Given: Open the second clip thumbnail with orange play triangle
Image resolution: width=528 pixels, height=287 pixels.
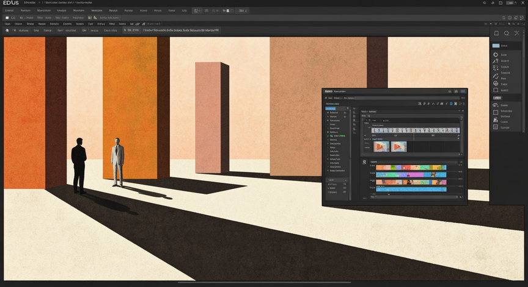Looking at the screenshot, I should click(x=398, y=147).
